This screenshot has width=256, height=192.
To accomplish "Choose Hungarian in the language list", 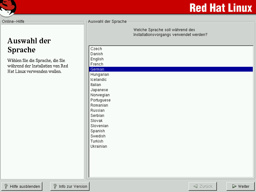I will [100, 74].
